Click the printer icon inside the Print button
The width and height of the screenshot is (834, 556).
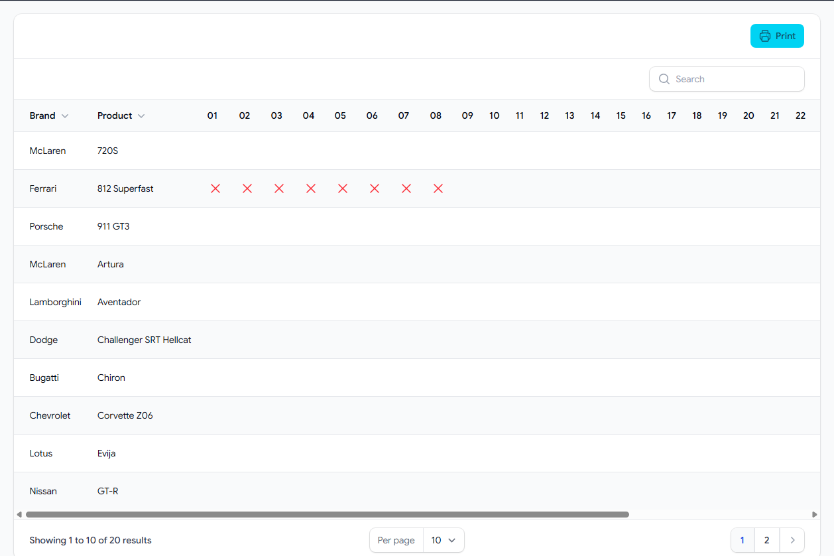[766, 35]
